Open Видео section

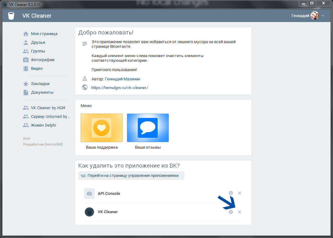coord(37,69)
